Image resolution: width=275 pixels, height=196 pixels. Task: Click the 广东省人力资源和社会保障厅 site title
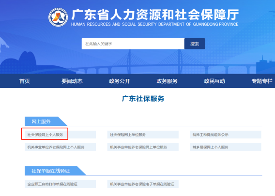tap(155, 15)
